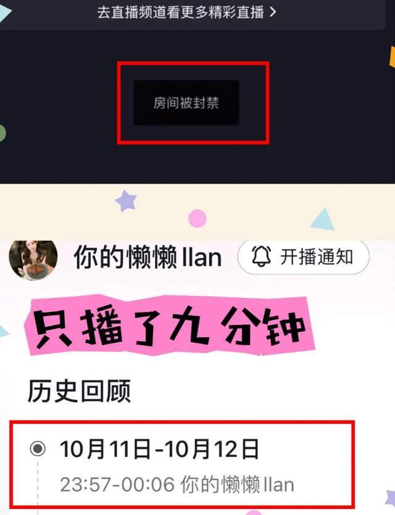Tap the bell icon for broadcast notifications
Screen dimensions: 395x515
click(261, 256)
